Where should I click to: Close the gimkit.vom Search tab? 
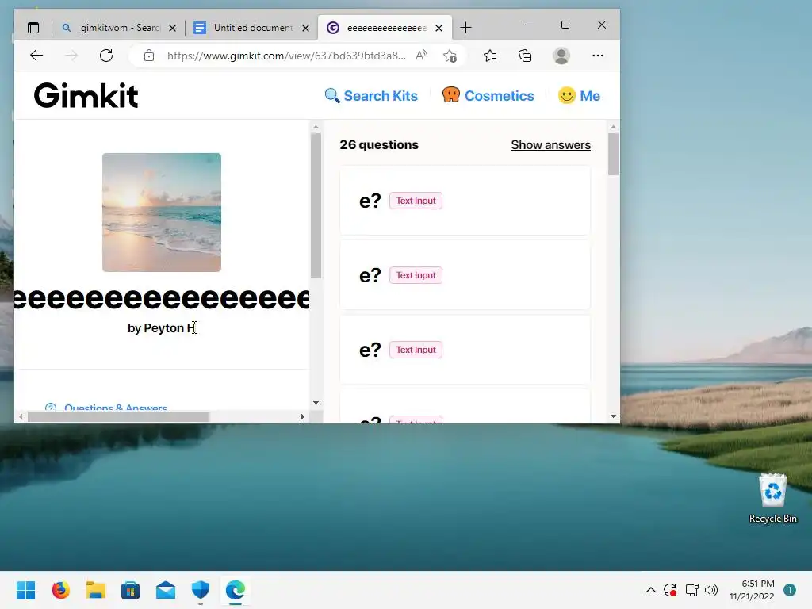tap(172, 28)
